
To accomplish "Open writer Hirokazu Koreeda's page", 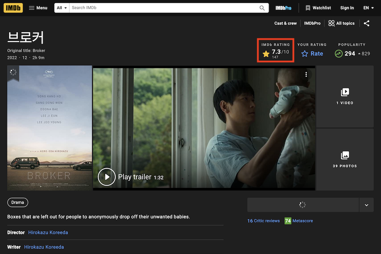I will pyautogui.click(x=44, y=247).
